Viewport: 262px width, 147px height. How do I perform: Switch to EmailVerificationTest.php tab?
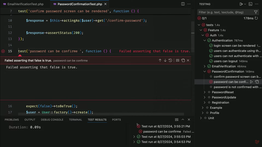pyautogui.click(x=25, y=4)
